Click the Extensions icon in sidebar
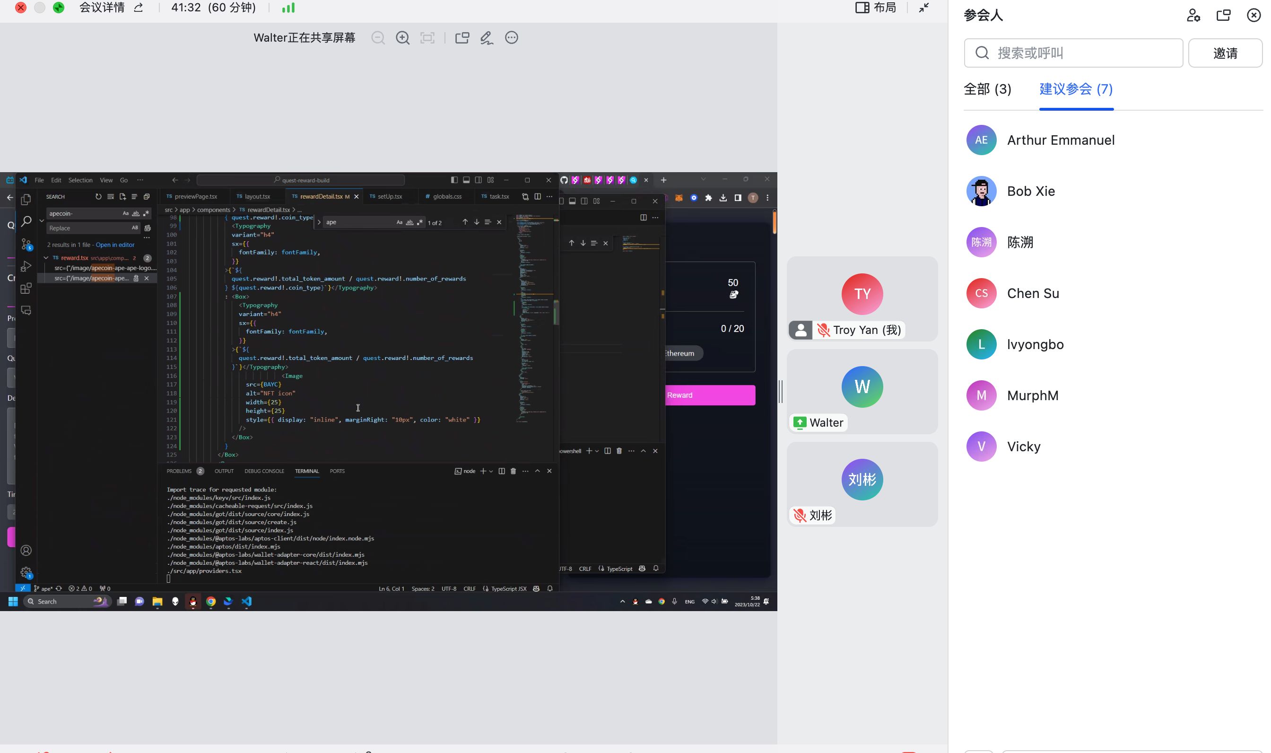1271x753 pixels. [x=25, y=289]
